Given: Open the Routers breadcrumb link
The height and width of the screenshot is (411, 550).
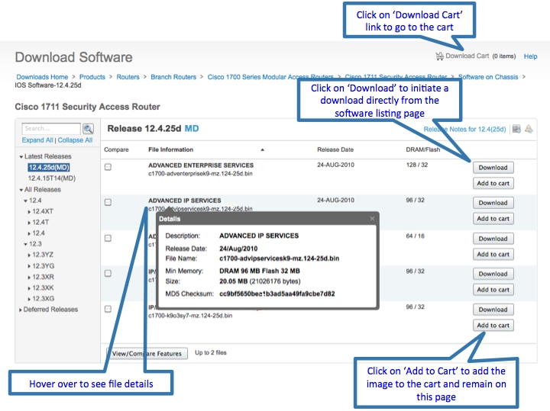Looking at the screenshot, I should (x=128, y=77).
